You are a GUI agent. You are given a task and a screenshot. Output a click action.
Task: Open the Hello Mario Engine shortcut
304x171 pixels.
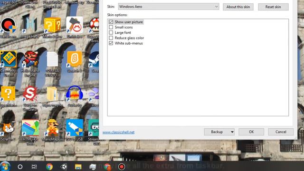coord(30,59)
